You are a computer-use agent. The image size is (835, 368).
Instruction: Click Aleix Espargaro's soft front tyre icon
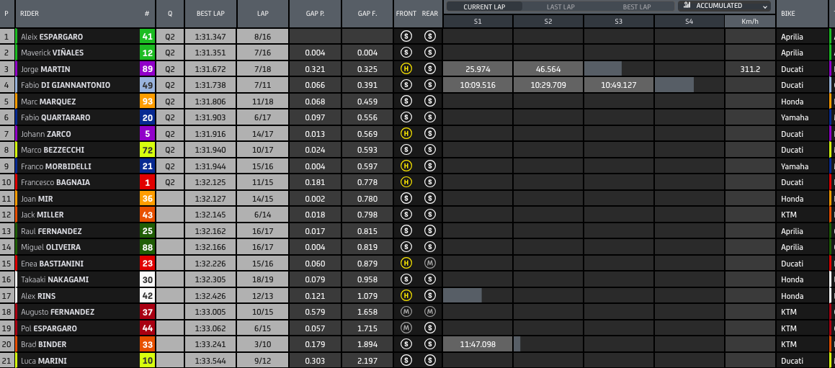[x=406, y=37]
